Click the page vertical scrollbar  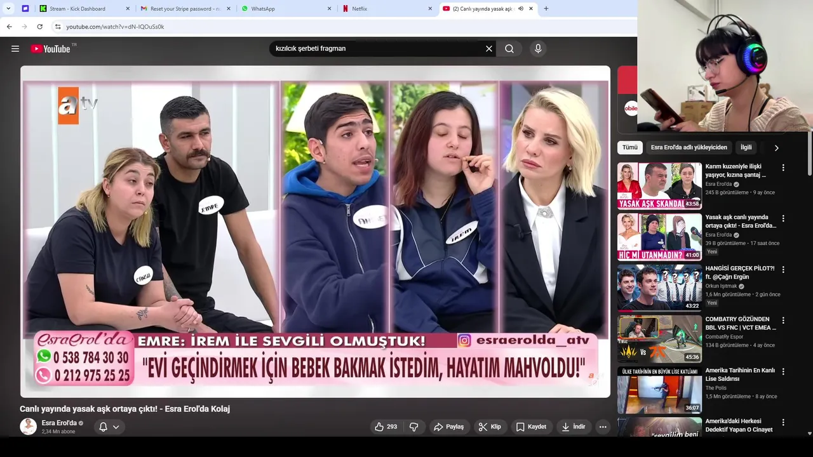coord(809,152)
